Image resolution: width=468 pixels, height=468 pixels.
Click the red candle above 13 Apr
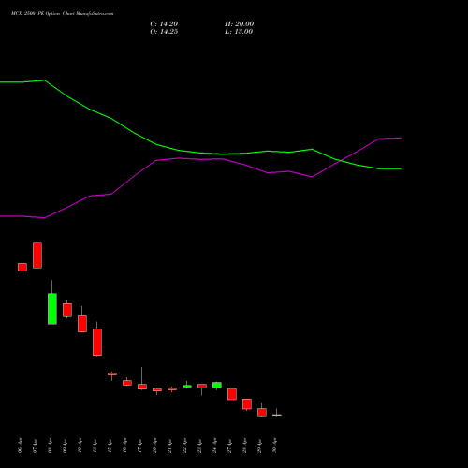(x=97, y=343)
